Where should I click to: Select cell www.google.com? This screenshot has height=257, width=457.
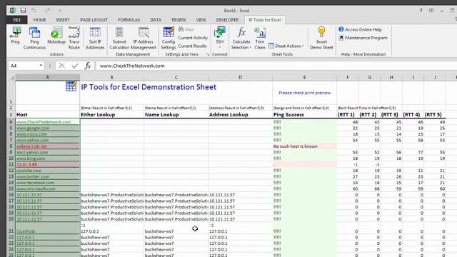(48, 128)
